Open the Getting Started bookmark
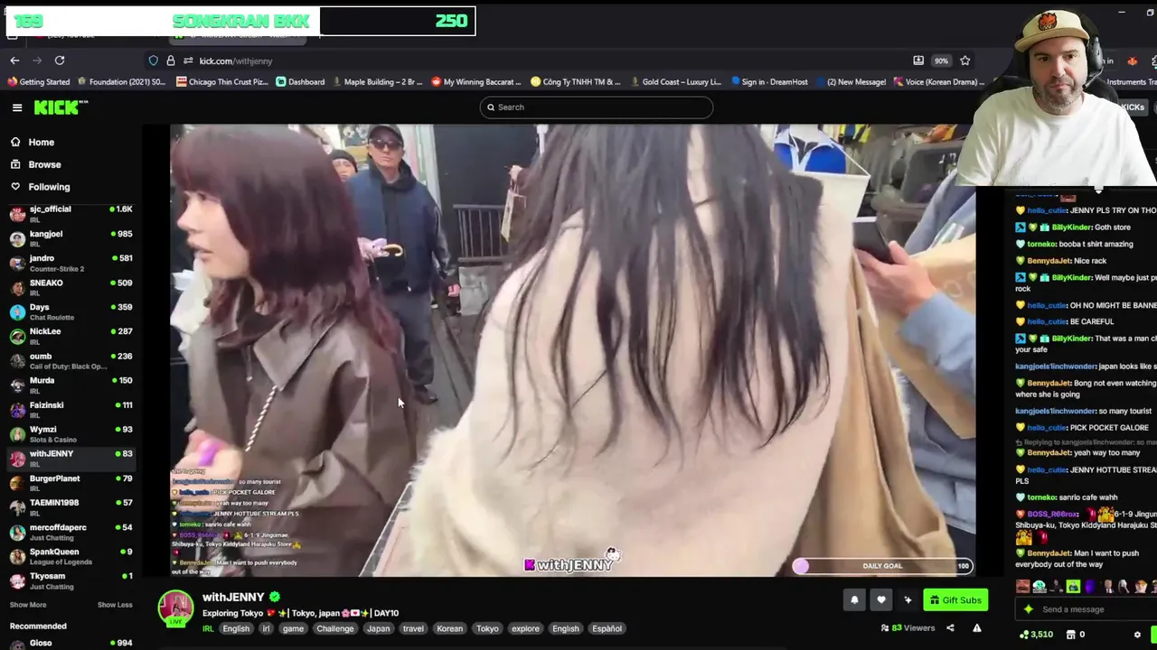Image resolution: width=1157 pixels, height=650 pixels. click(38, 82)
